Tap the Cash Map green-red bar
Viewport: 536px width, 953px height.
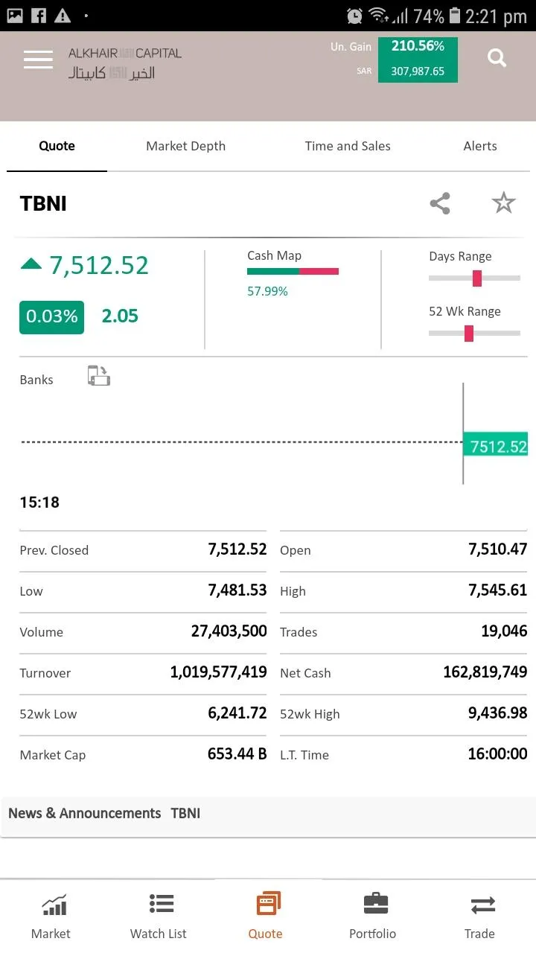coord(293,272)
